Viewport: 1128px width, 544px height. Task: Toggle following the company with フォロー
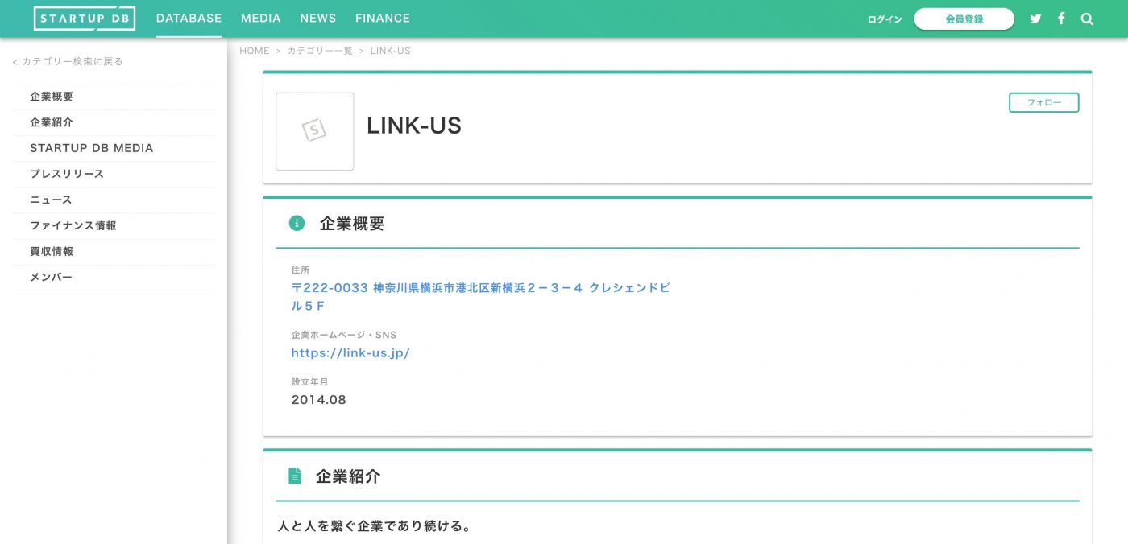pyautogui.click(x=1043, y=102)
